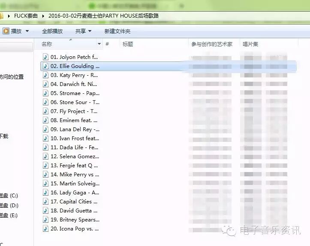Open the 播放 dropdown arrow
The width and height of the screenshot is (310, 246).
point(27,31)
